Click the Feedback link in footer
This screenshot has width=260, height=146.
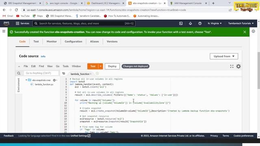(x=9, y=136)
